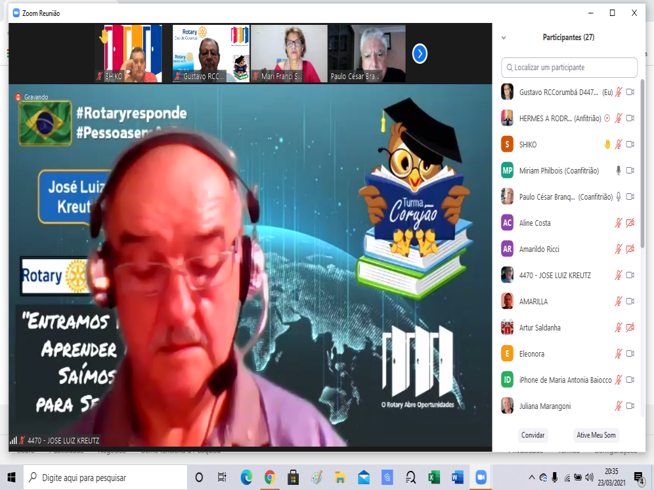Click Eleonora's orange avatar icon
Viewport: 654px width, 490px height.
(x=507, y=354)
